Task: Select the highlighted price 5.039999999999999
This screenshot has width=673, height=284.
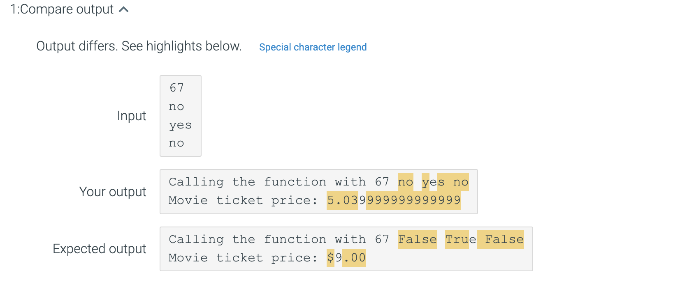Action: click(393, 200)
